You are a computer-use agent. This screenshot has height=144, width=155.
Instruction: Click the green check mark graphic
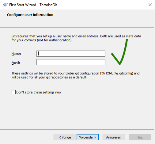coord(119,52)
